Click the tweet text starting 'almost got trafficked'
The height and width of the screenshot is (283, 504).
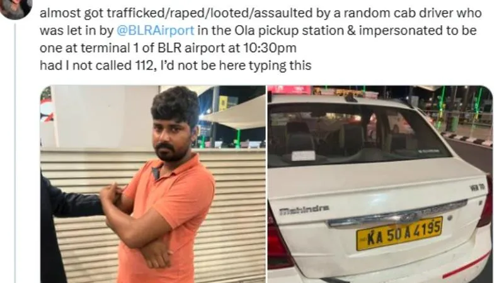pos(260,39)
